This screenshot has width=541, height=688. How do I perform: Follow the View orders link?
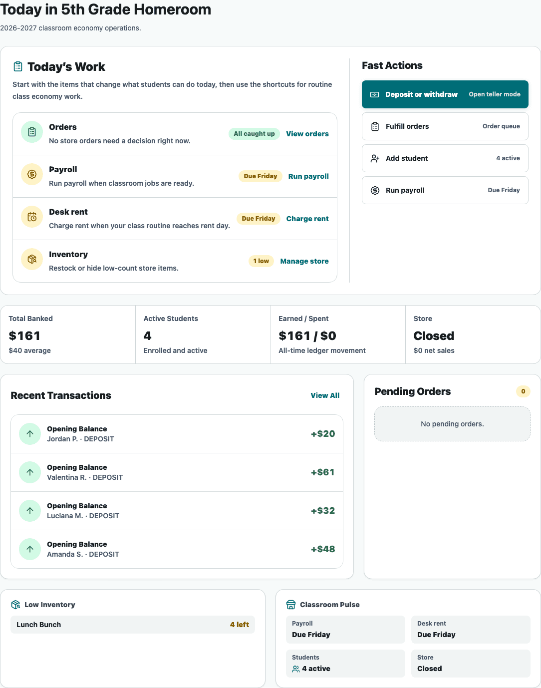tap(307, 134)
